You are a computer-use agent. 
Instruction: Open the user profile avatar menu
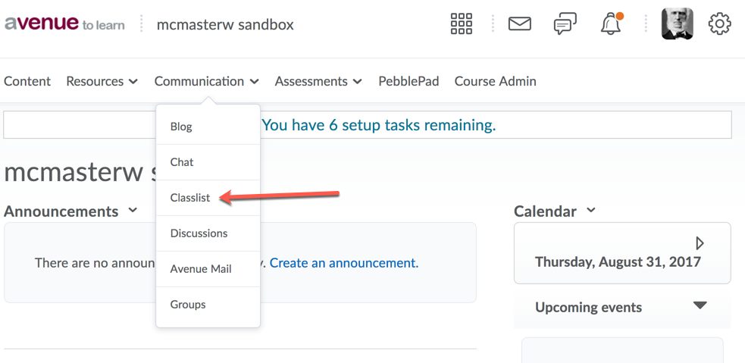677,24
